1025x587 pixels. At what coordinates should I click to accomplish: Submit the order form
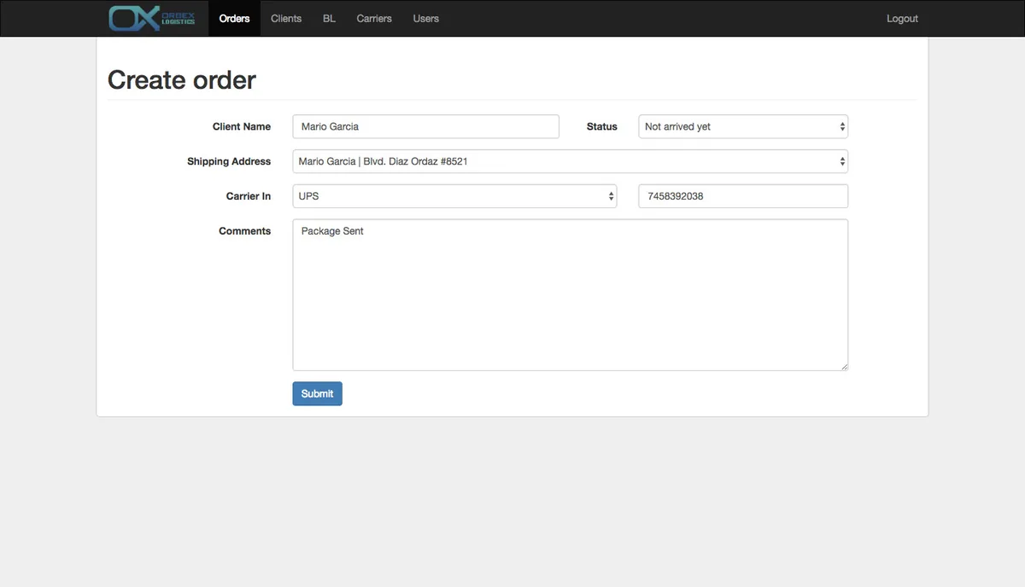pos(317,393)
